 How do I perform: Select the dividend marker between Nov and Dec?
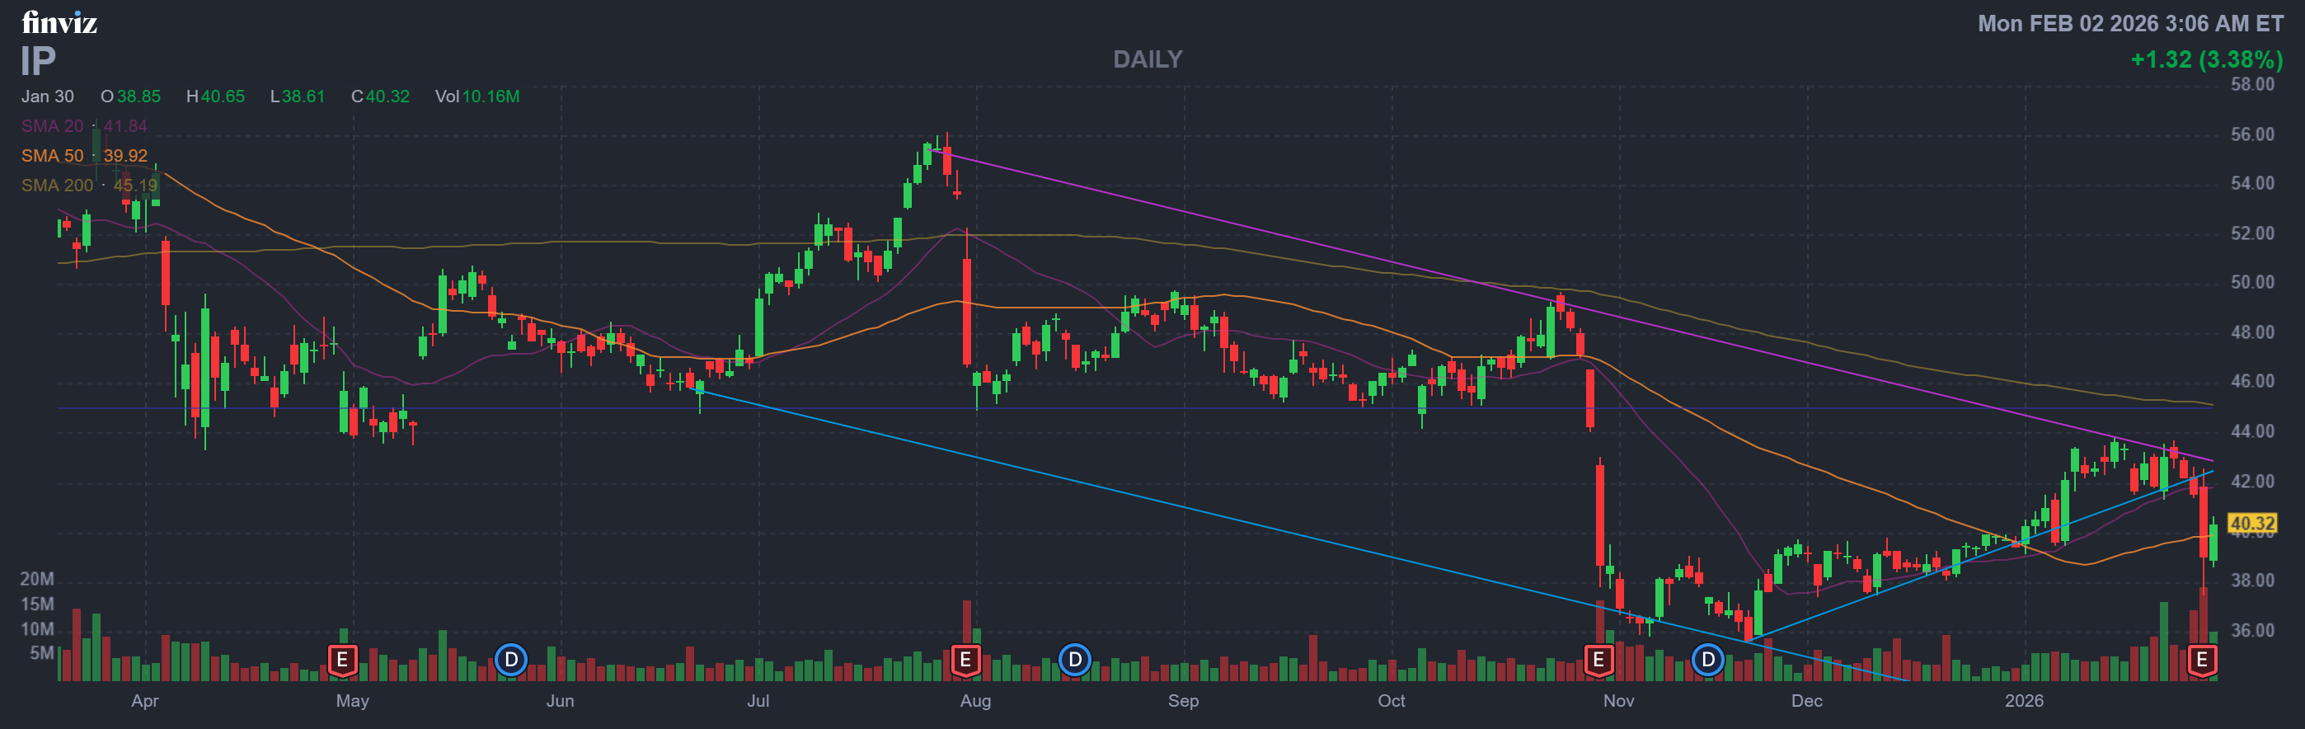pos(1707,660)
